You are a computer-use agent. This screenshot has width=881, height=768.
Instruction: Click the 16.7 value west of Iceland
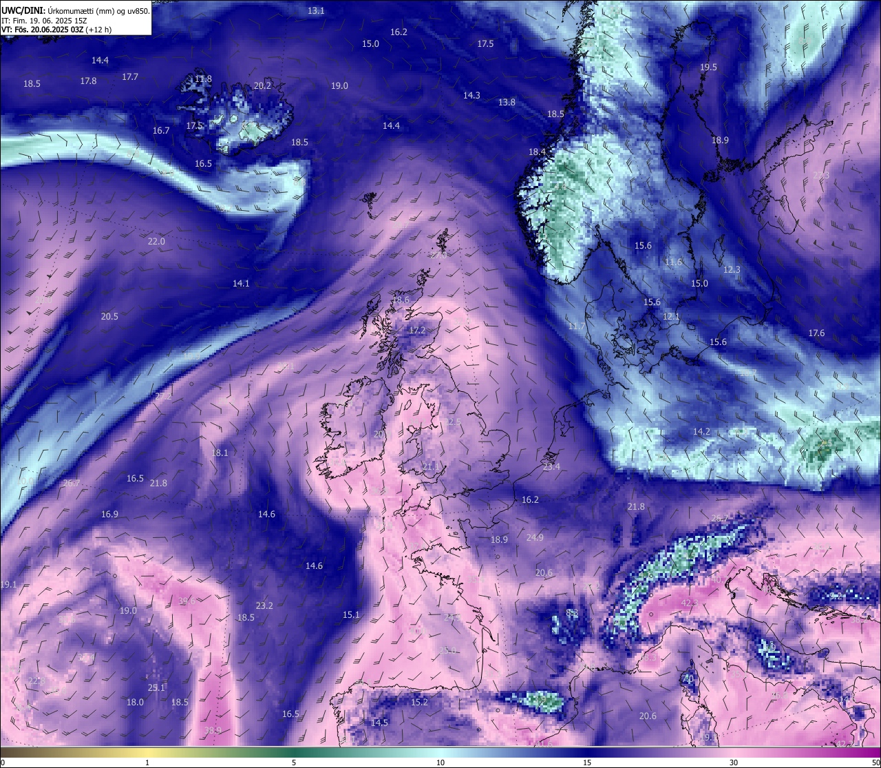click(x=161, y=131)
